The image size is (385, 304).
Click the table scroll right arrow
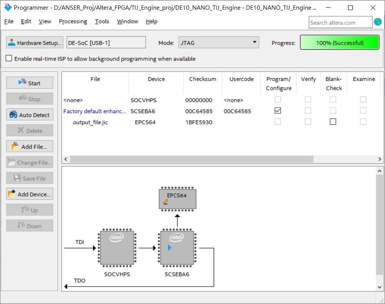[380, 159]
